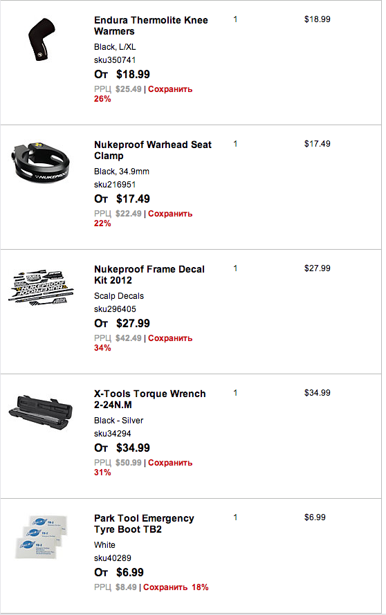This screenshot has width=386, height=615.
Task: Click the red 34% savings label
Action: coord(102,348)
